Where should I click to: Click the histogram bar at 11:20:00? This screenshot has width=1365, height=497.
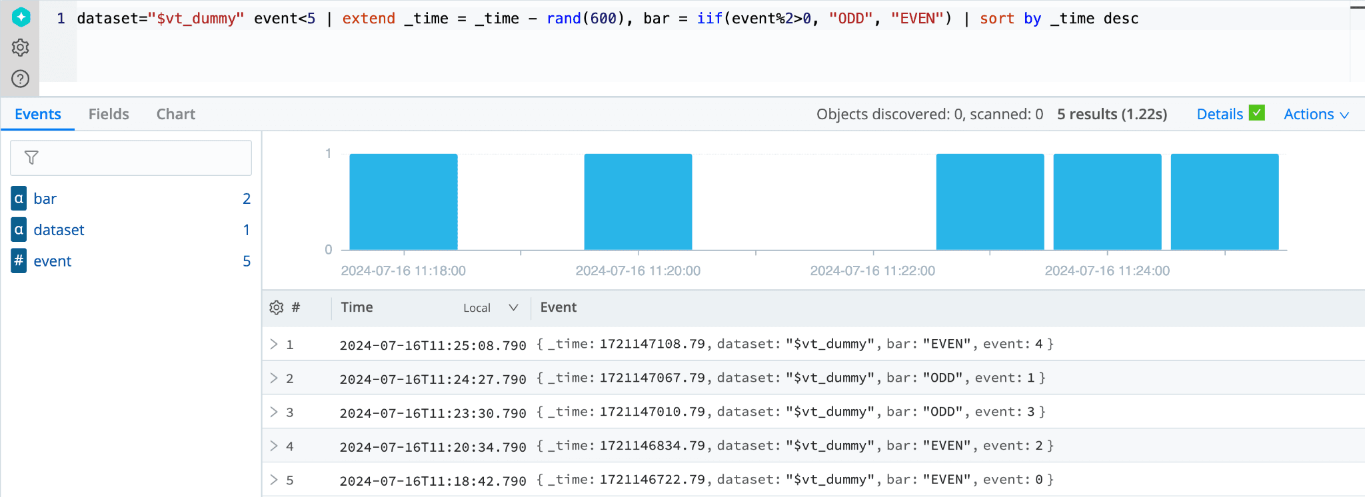tap(638, 202)
